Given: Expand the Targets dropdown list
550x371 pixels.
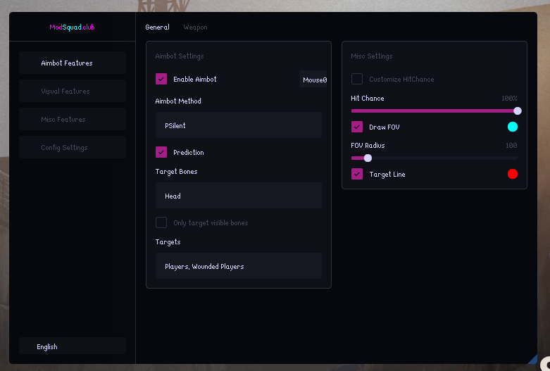Looking at the screenshot, I should click(x=238, y=267).
